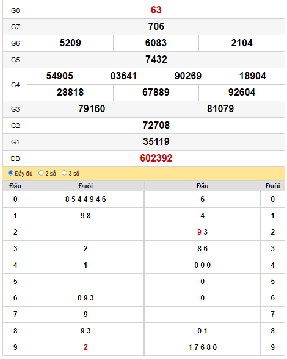Click G2 number 72708
This screenshot has width=287, height=359.
pyautogui.click(x=156, y=125)
